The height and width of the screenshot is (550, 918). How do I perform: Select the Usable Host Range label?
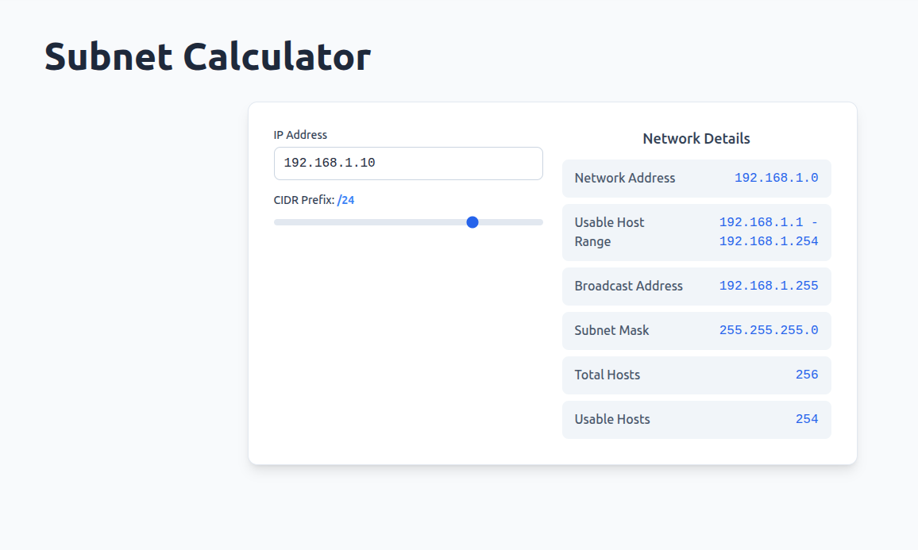(x=609, y=232)
